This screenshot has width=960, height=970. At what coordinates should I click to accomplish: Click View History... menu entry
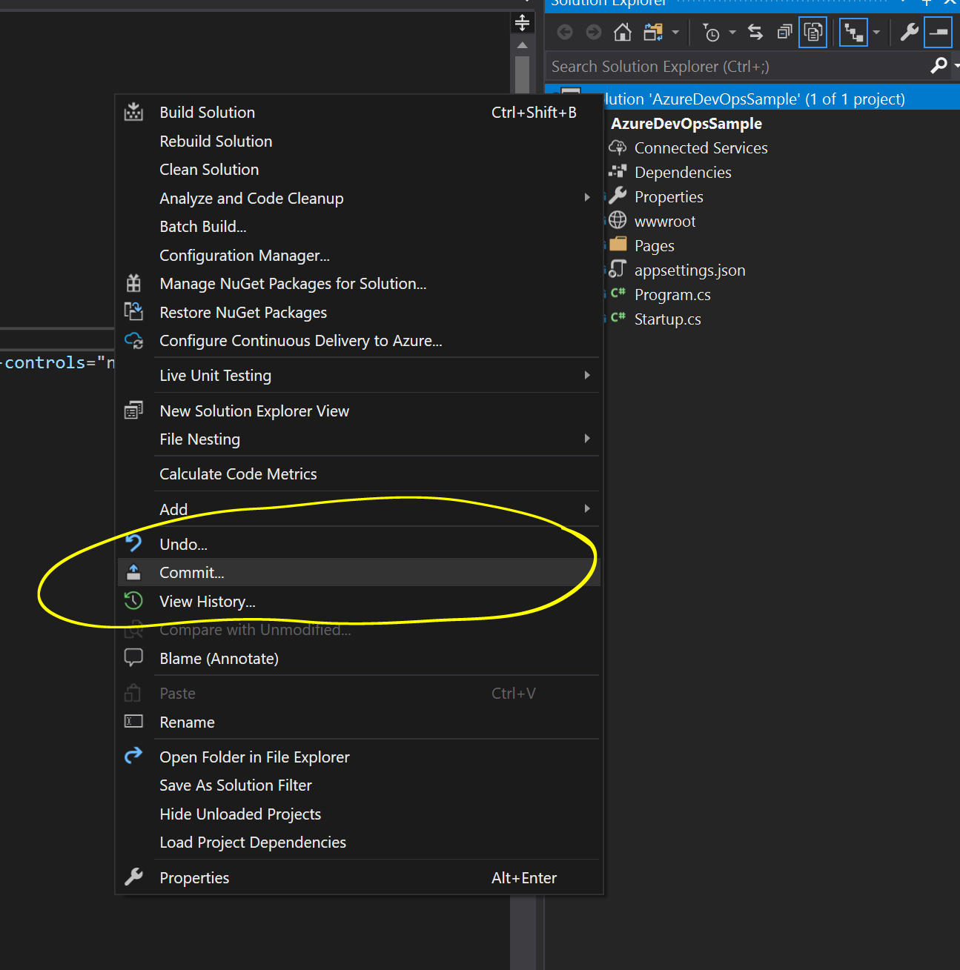click(207, 602)
